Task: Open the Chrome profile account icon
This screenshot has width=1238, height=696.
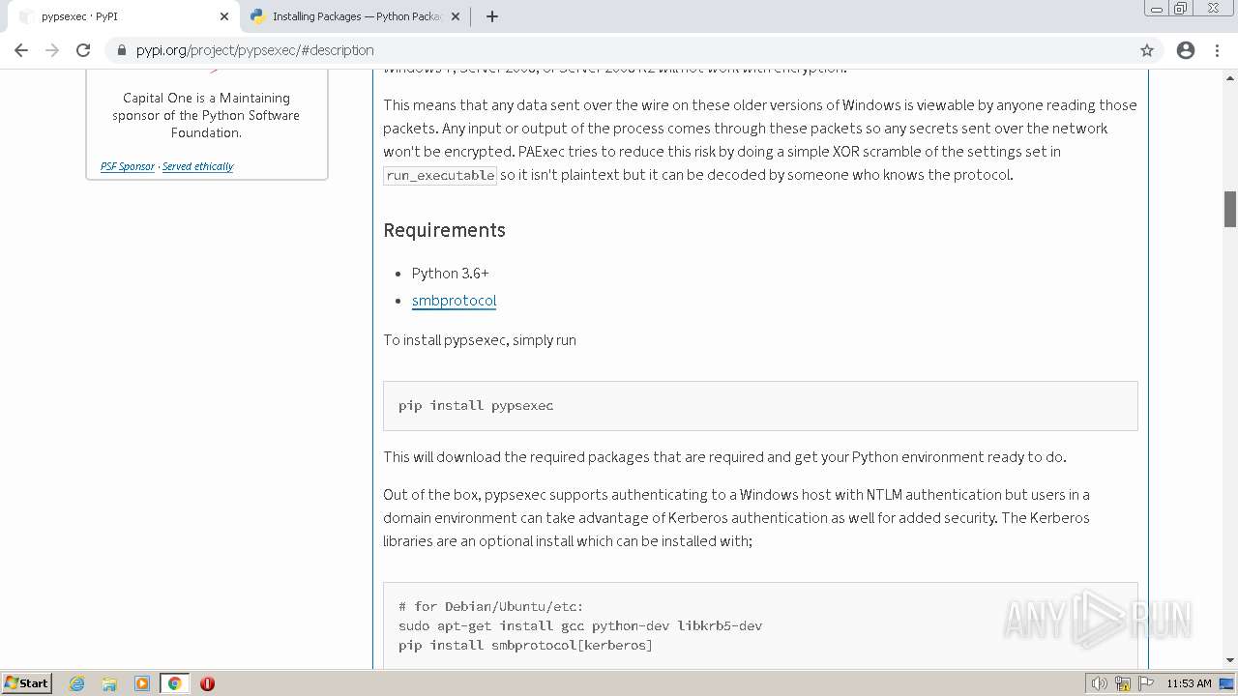Action: tap(1186, 50)
